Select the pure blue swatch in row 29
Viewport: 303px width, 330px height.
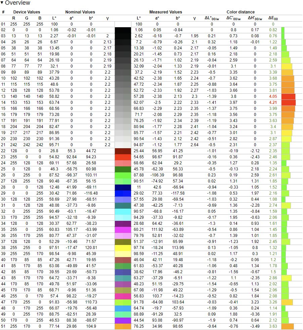point(123,193)
